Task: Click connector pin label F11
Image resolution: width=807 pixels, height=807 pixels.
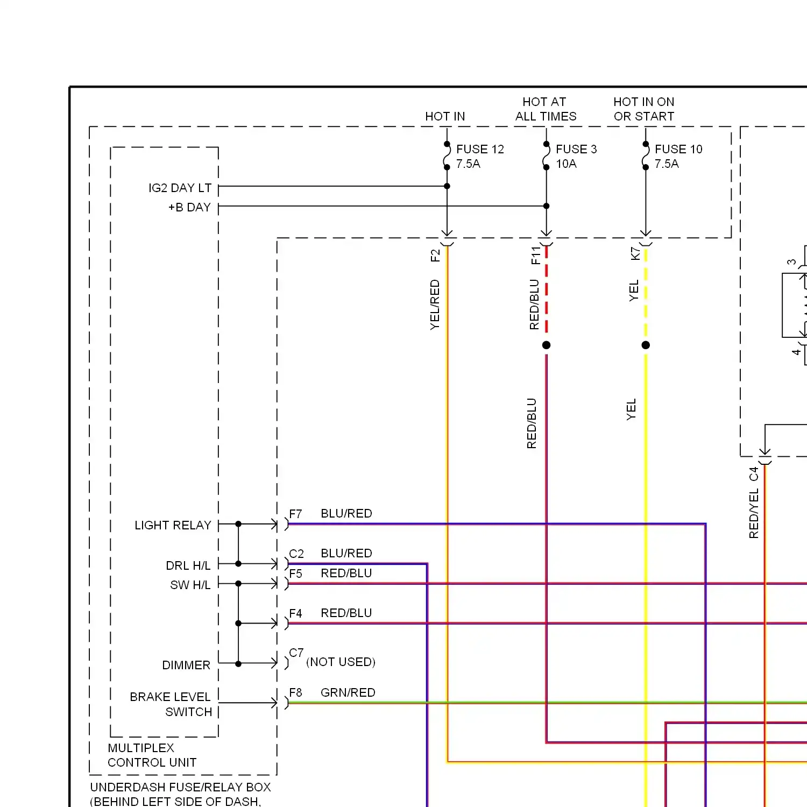Action: tap(535, 255)
